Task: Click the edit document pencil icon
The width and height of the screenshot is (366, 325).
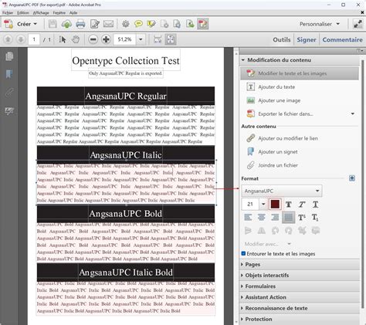Action: click(95, 24)
